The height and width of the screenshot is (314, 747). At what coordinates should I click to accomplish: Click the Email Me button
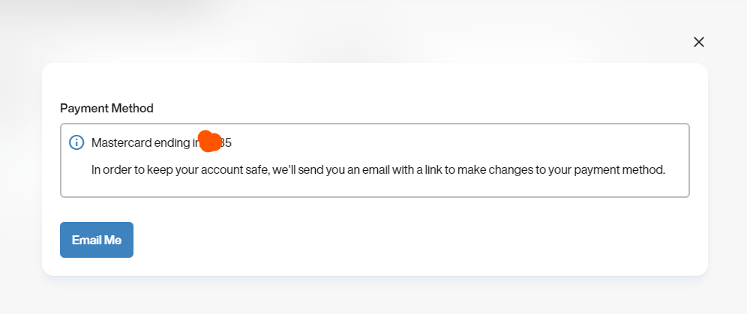point(97,240)
